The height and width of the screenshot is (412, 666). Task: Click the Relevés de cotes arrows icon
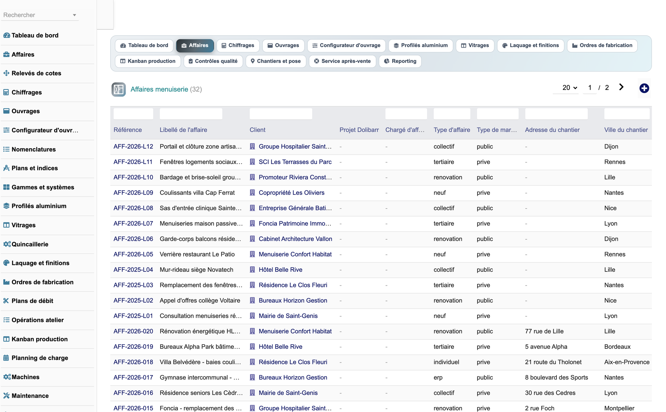7,73
